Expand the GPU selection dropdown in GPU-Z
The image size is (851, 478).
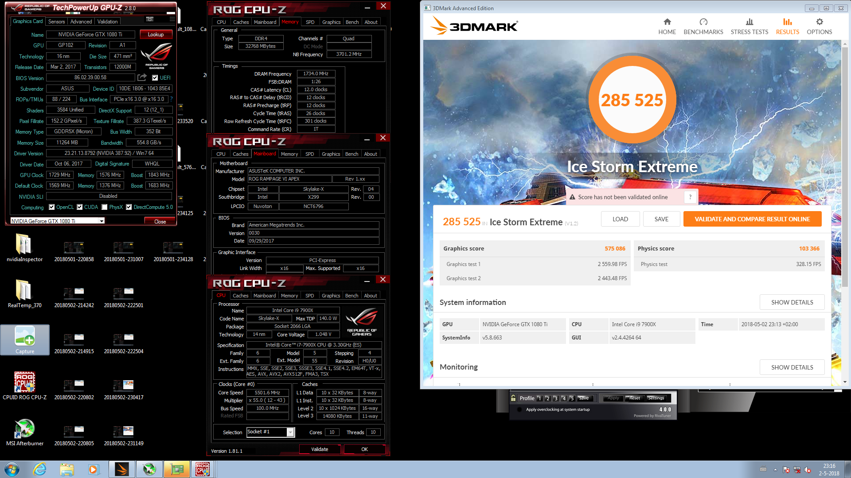coord(101,221)
